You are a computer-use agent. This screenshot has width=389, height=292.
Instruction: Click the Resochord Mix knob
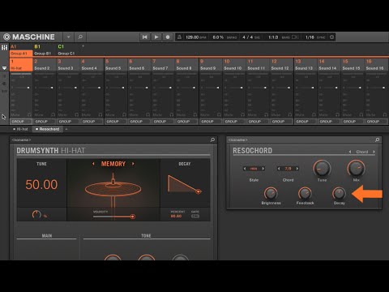tap(356, 168)
